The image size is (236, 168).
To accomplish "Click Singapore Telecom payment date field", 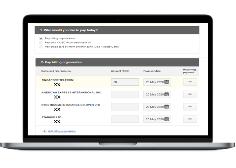I will 157,82.
